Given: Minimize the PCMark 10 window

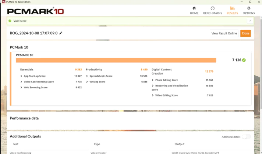Looking at the screenshot, I should point(242,2).
